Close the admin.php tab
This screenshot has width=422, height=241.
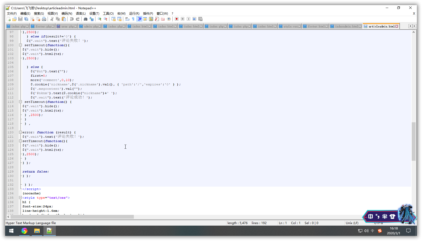click(x=100, y=26)
